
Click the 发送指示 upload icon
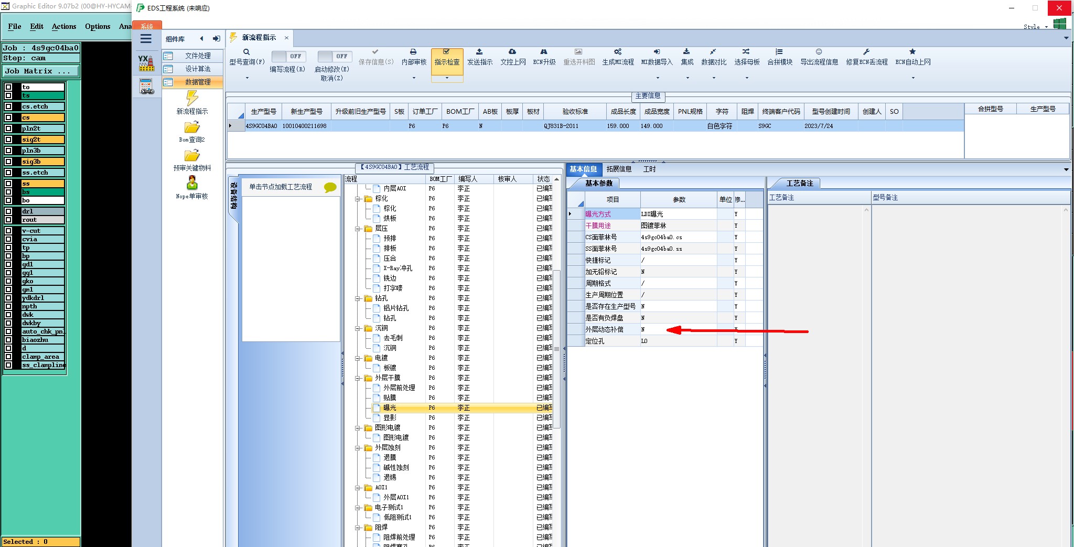(479, 52)
